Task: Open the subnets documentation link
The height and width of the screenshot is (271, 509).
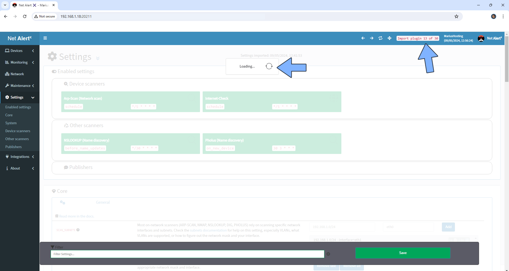Action: [208, 230]
